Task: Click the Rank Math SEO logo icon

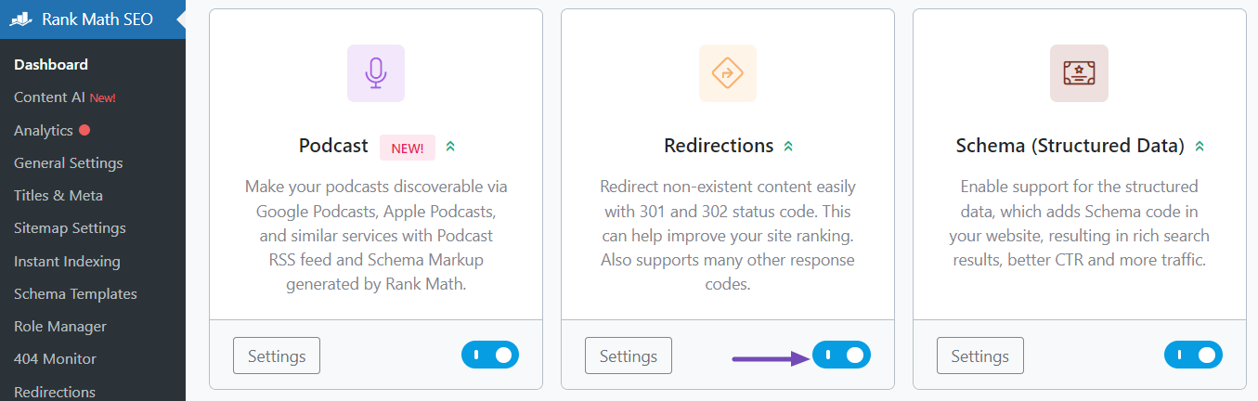Action: click(22, 19)
